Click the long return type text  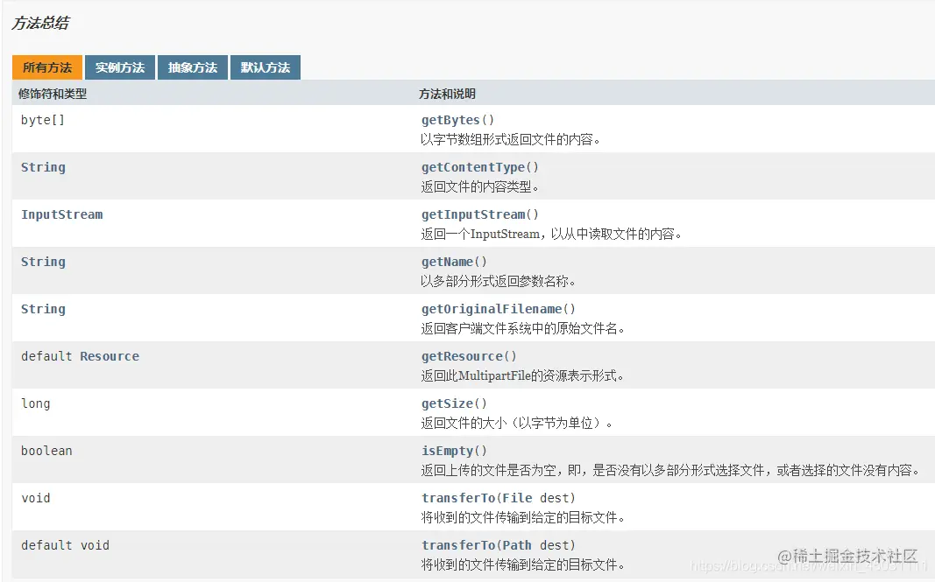click(36, 403)
